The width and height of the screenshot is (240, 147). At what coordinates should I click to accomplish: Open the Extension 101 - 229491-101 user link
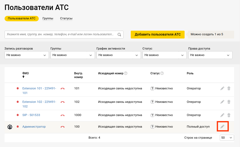(39, 91)
